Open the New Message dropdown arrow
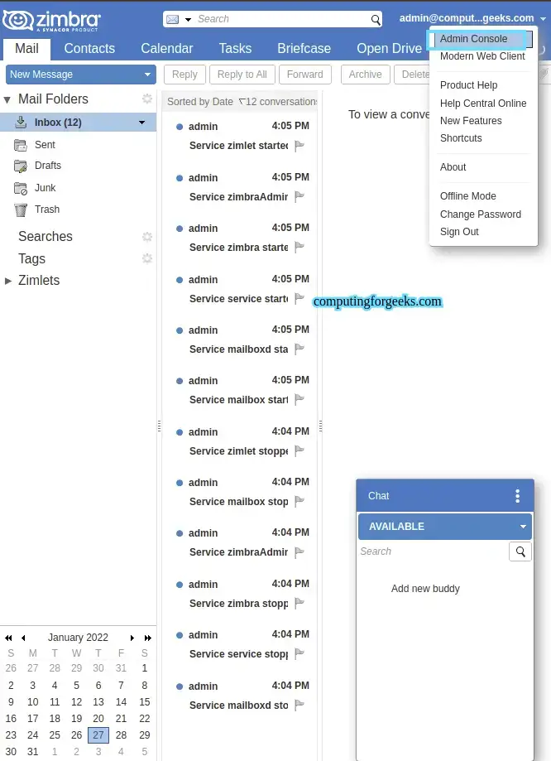The height and width of the screenshot is (761, 551). click(x=147, y=75)
